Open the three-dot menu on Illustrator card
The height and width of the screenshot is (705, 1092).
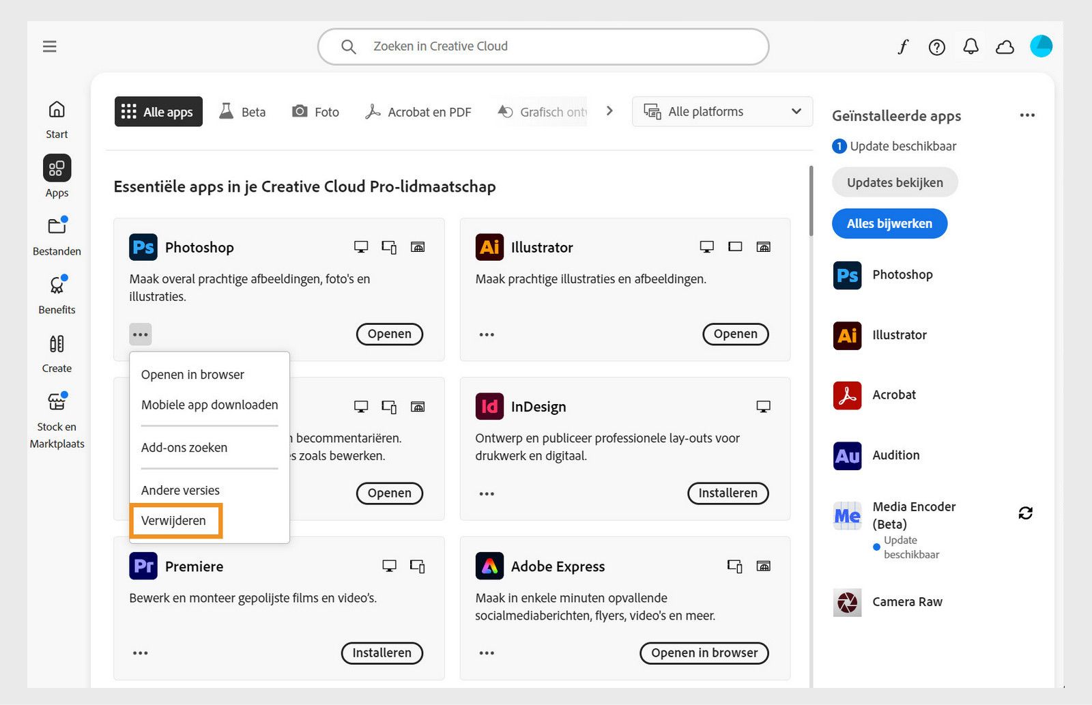point(486,334)
